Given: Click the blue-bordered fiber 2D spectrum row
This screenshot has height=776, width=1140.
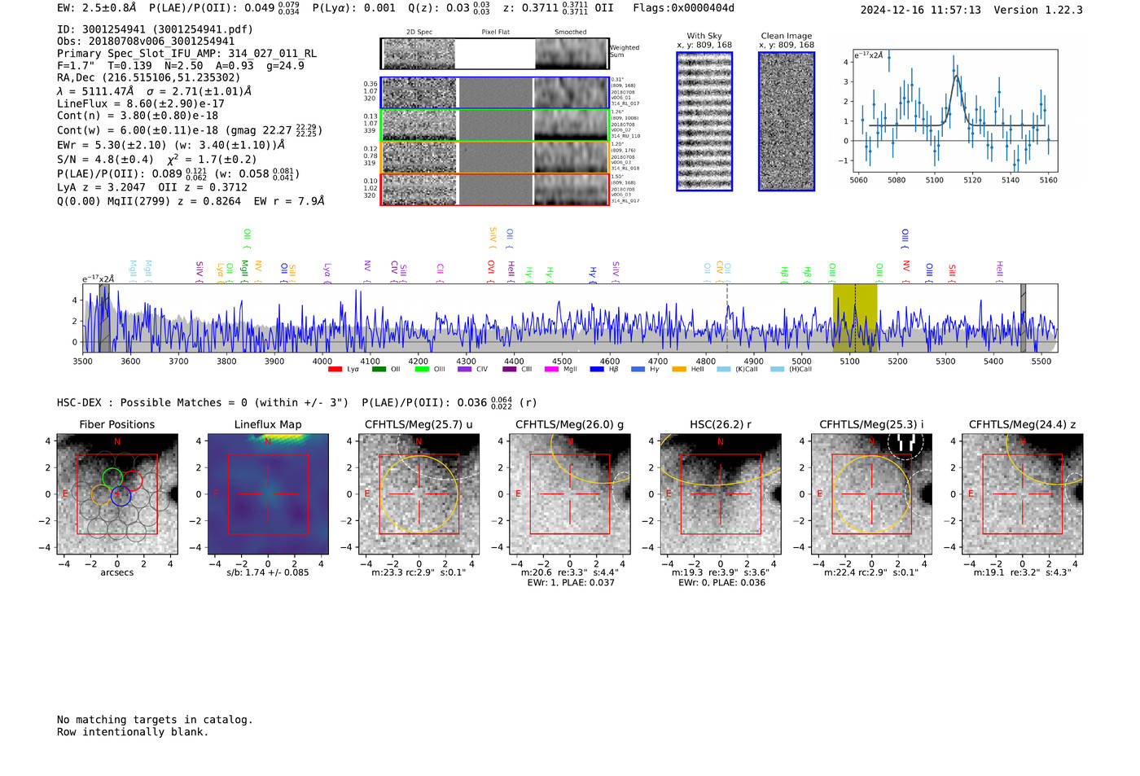Looking at the screenshot, I should pyautogui.click(x=495, y=93).
